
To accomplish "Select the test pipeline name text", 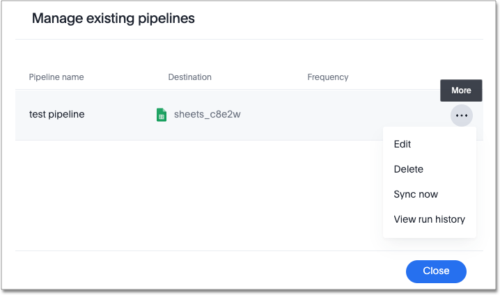I will coord(57,114).
